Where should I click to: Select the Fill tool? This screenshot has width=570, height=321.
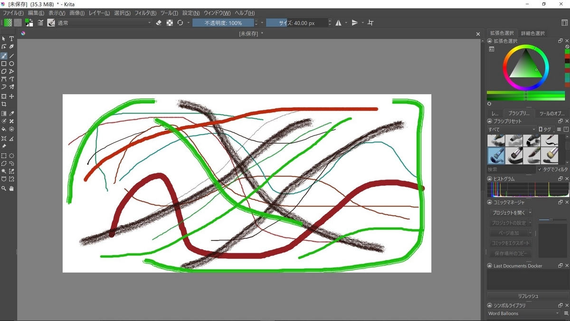pyautogui.click(x=3, y=129)
